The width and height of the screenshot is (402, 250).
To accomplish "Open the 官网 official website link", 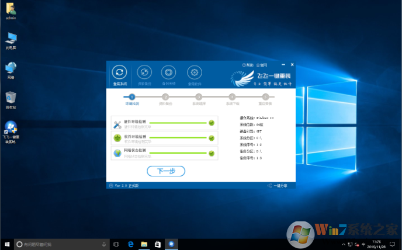I will click(x=261, y=65).
